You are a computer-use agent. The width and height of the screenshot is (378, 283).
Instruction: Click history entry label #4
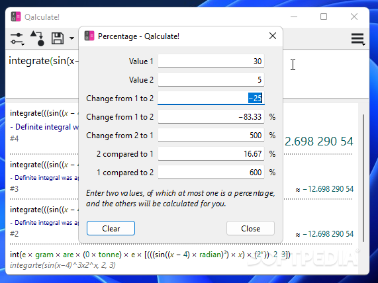(x=14, y=139)
